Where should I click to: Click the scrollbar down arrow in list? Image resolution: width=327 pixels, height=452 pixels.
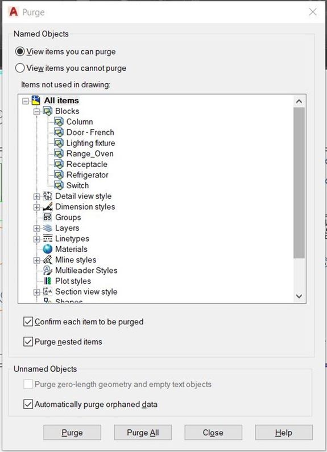click(299, 296)
